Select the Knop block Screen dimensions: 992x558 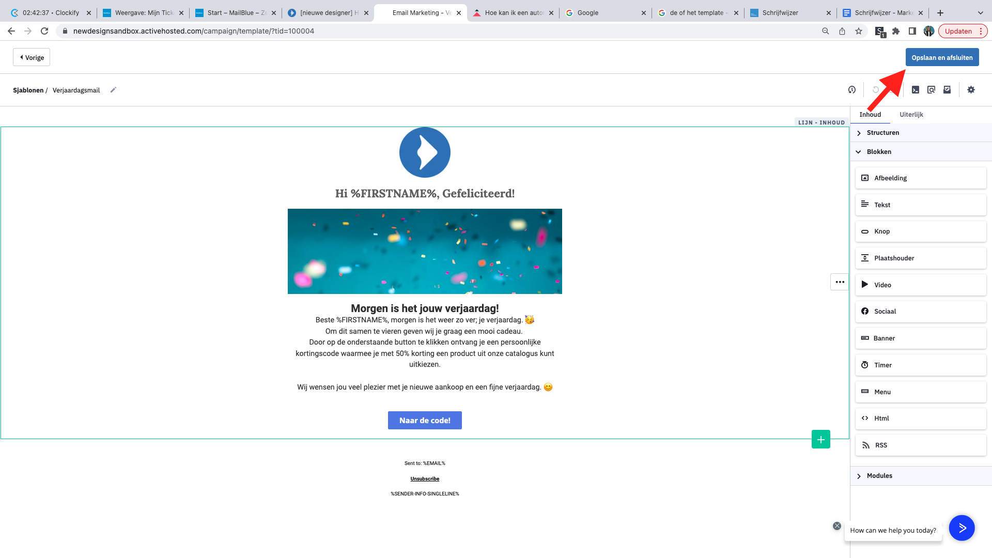click(921, 231)
